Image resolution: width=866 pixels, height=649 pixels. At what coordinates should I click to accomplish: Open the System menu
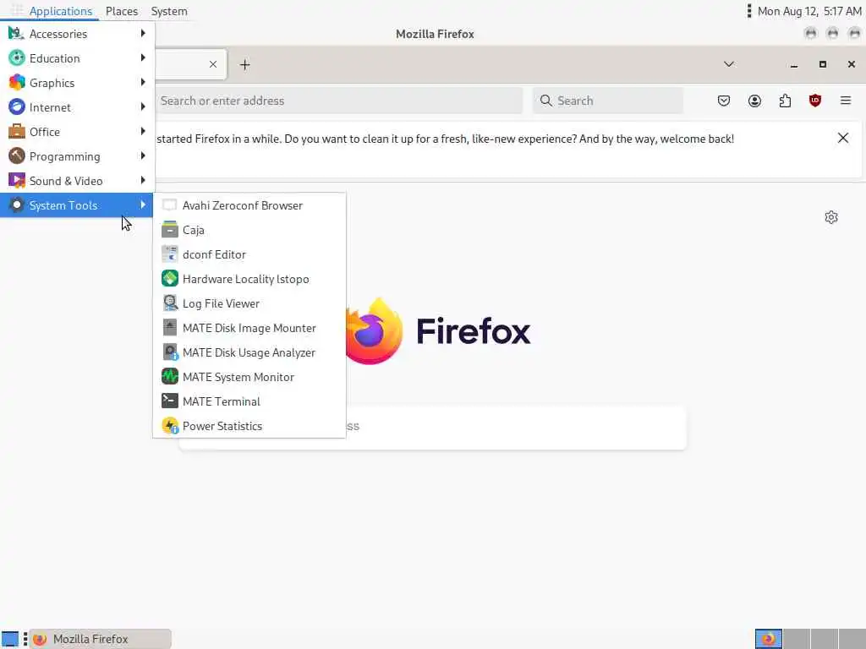169,11
